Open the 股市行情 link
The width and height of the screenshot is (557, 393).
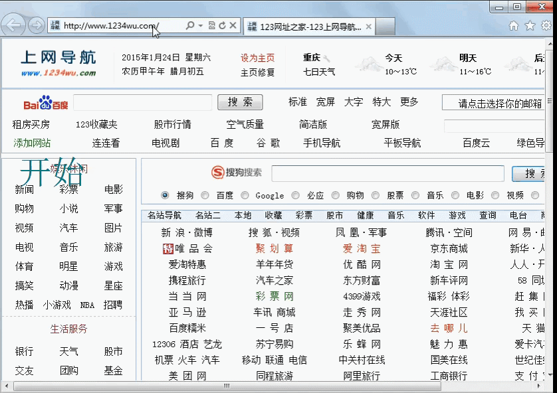coord(172,125)
